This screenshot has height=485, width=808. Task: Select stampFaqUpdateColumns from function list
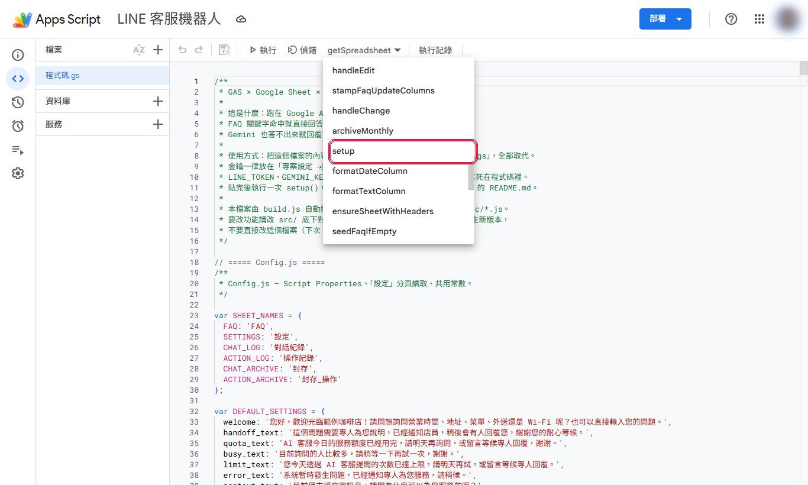399,90
